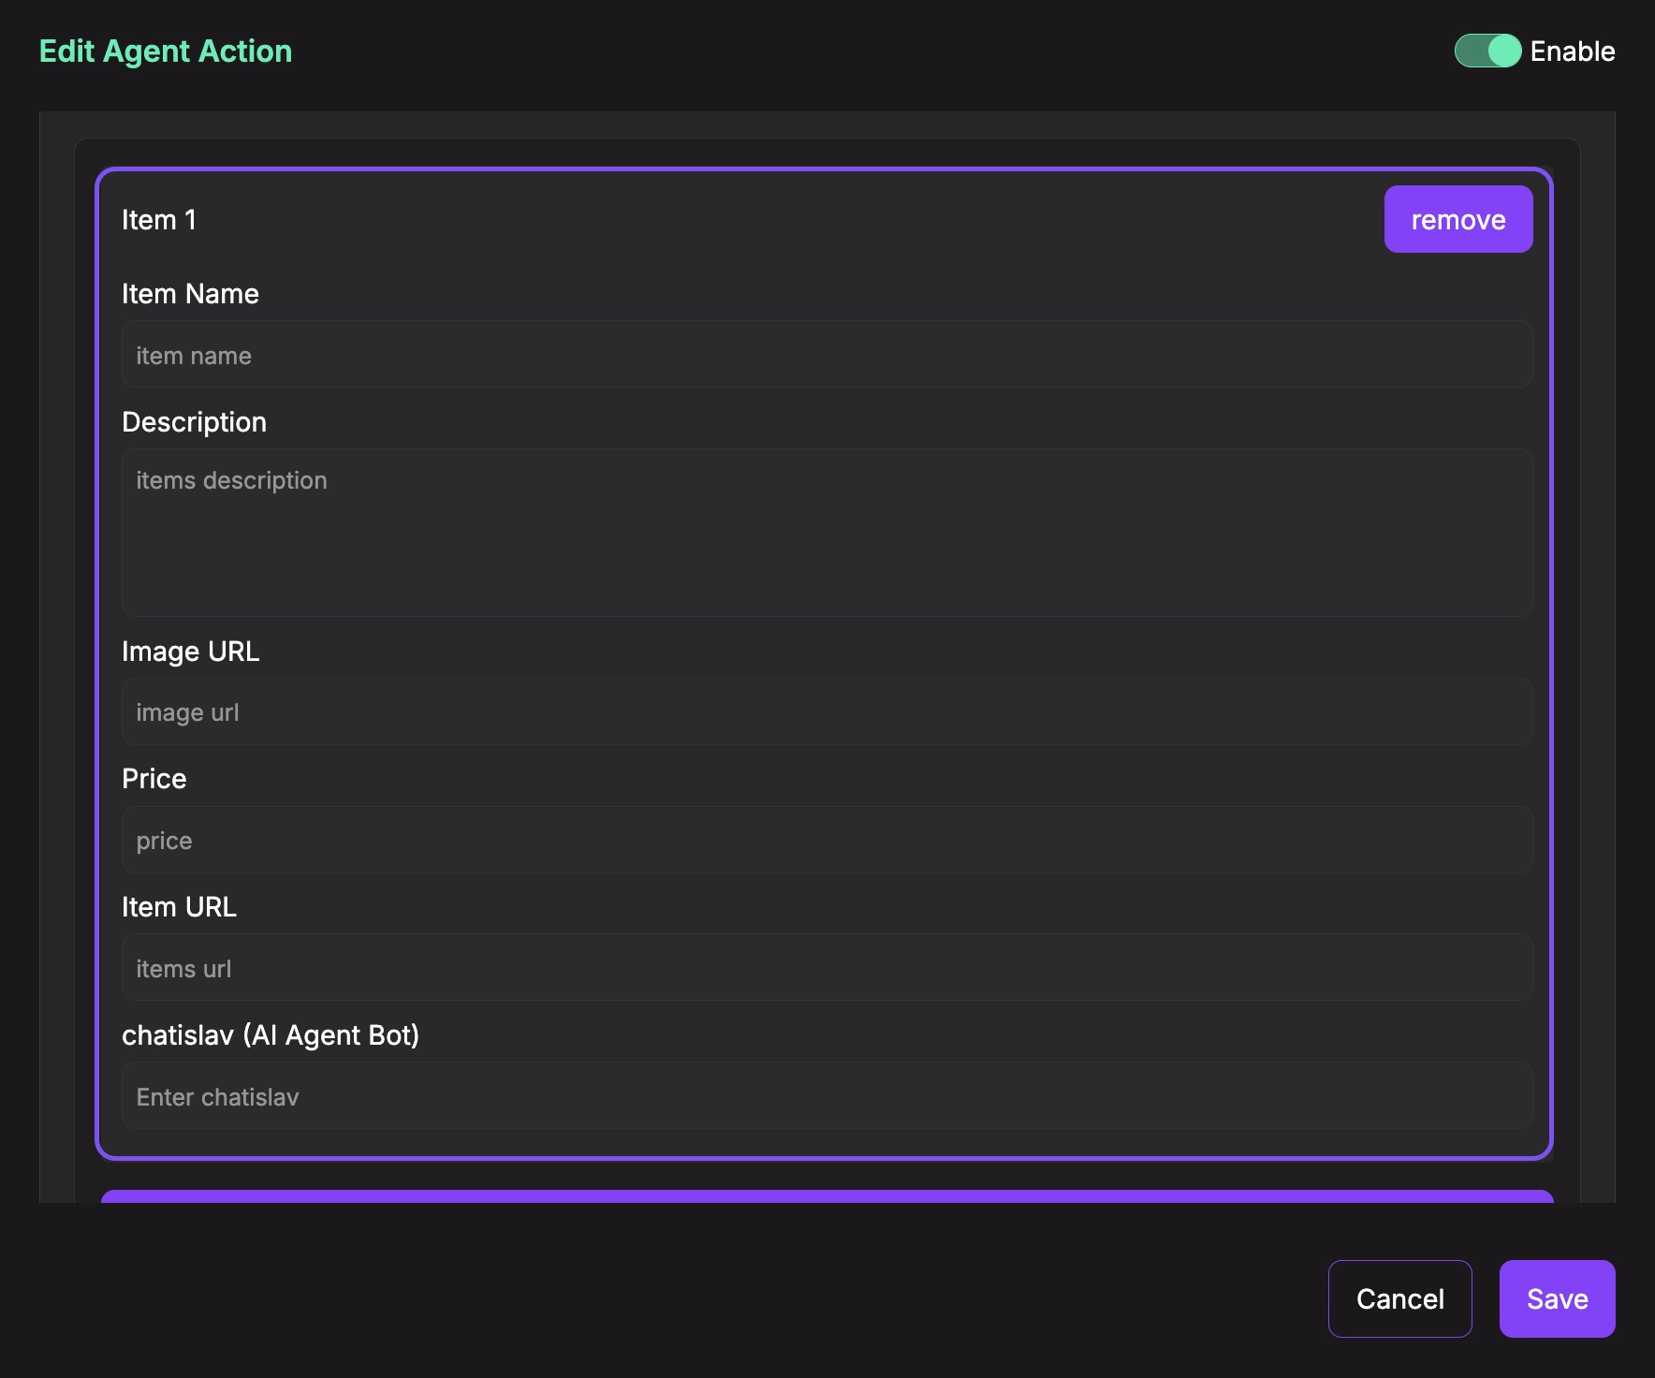Viewport: 1655px width, 1378px height.
Task: Click the Edit Agent Action heading
Action: (x=166, y=51)
